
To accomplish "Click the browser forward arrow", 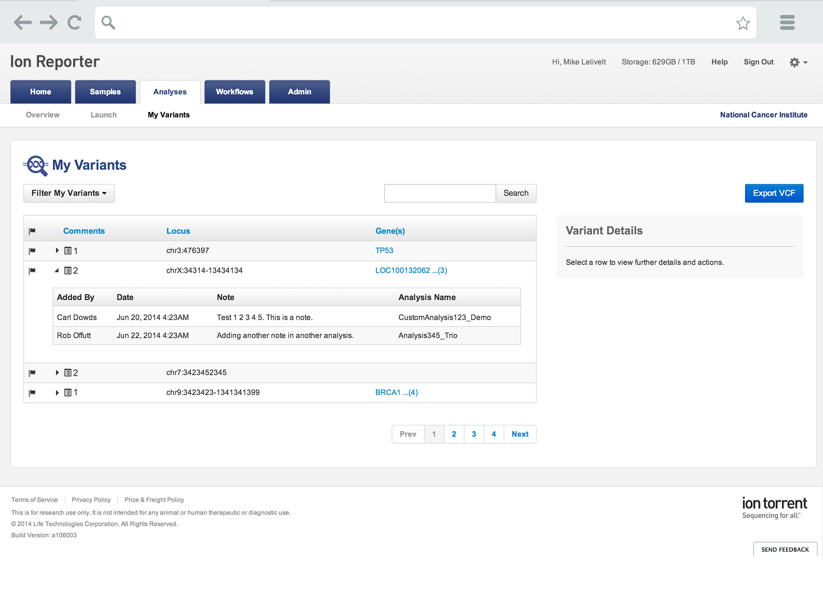I will click(x=49, y=22).
